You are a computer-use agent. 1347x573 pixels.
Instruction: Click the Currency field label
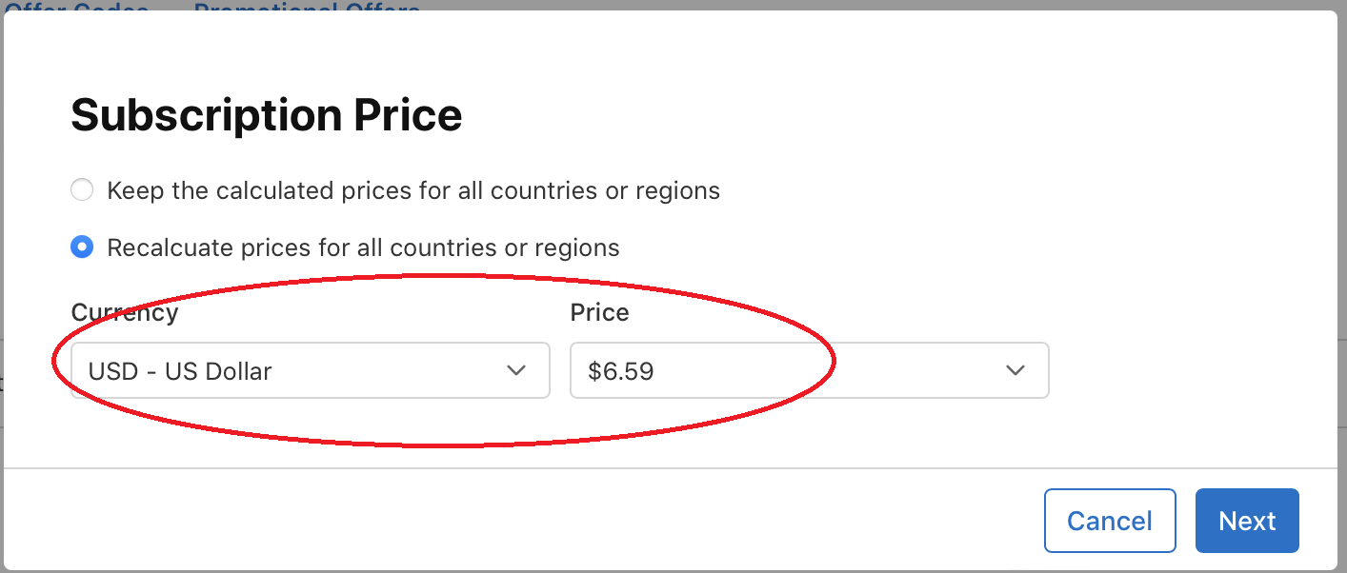pos(124,312)
